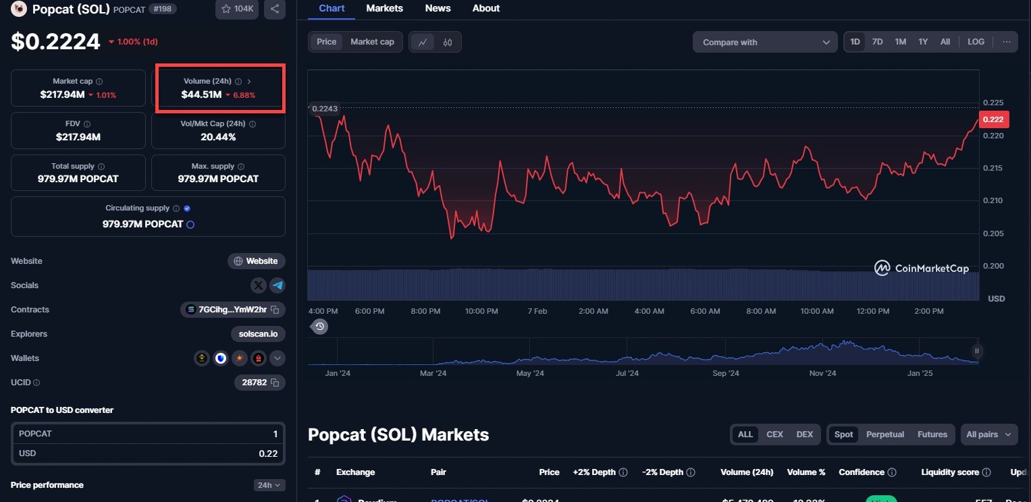Switch to the Markets tab
1031x502 pixels.
(384, 9)
